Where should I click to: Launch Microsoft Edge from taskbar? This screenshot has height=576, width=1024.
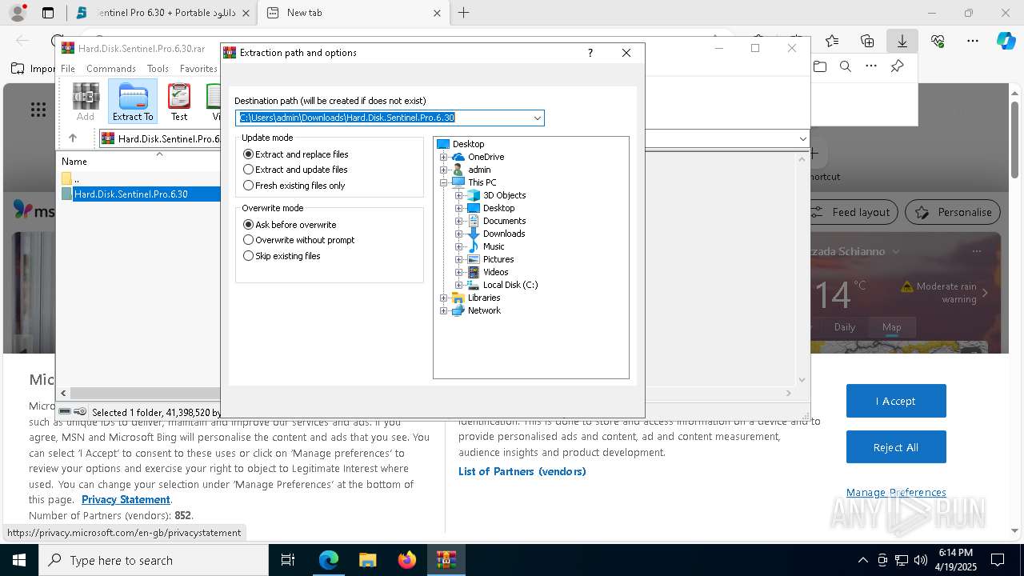tap(329, 560)
